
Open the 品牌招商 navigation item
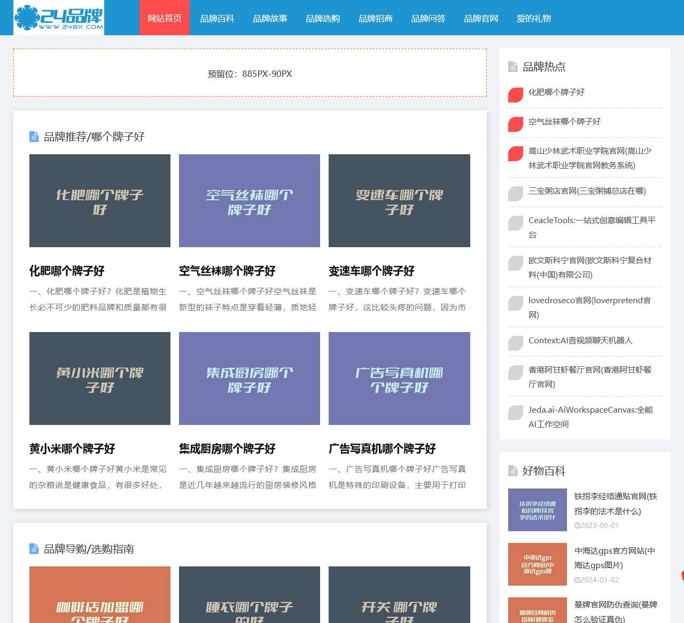376,18
